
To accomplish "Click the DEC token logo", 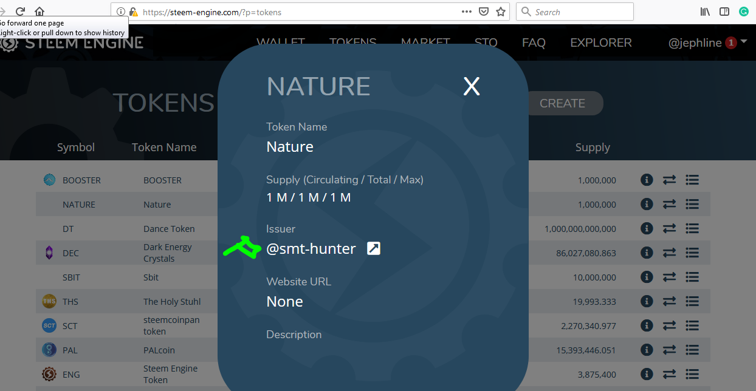I will (49, 253).
